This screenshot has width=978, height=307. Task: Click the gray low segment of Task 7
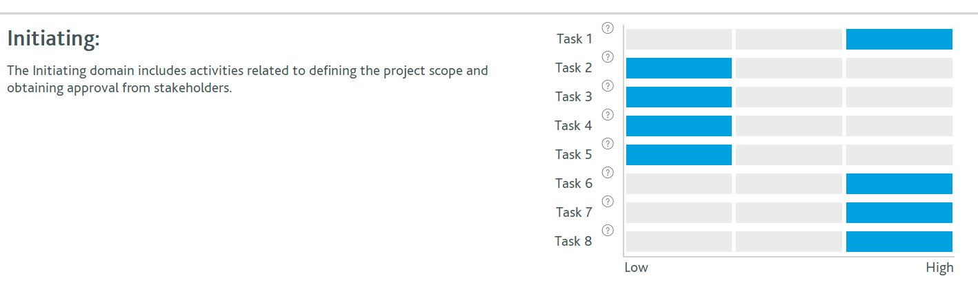[x=679, y=213]
